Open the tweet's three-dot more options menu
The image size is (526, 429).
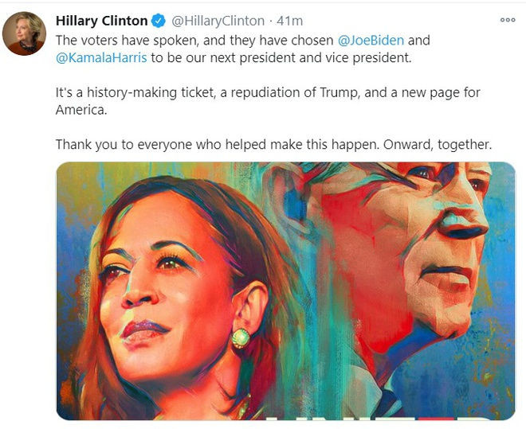click(507, 21)
